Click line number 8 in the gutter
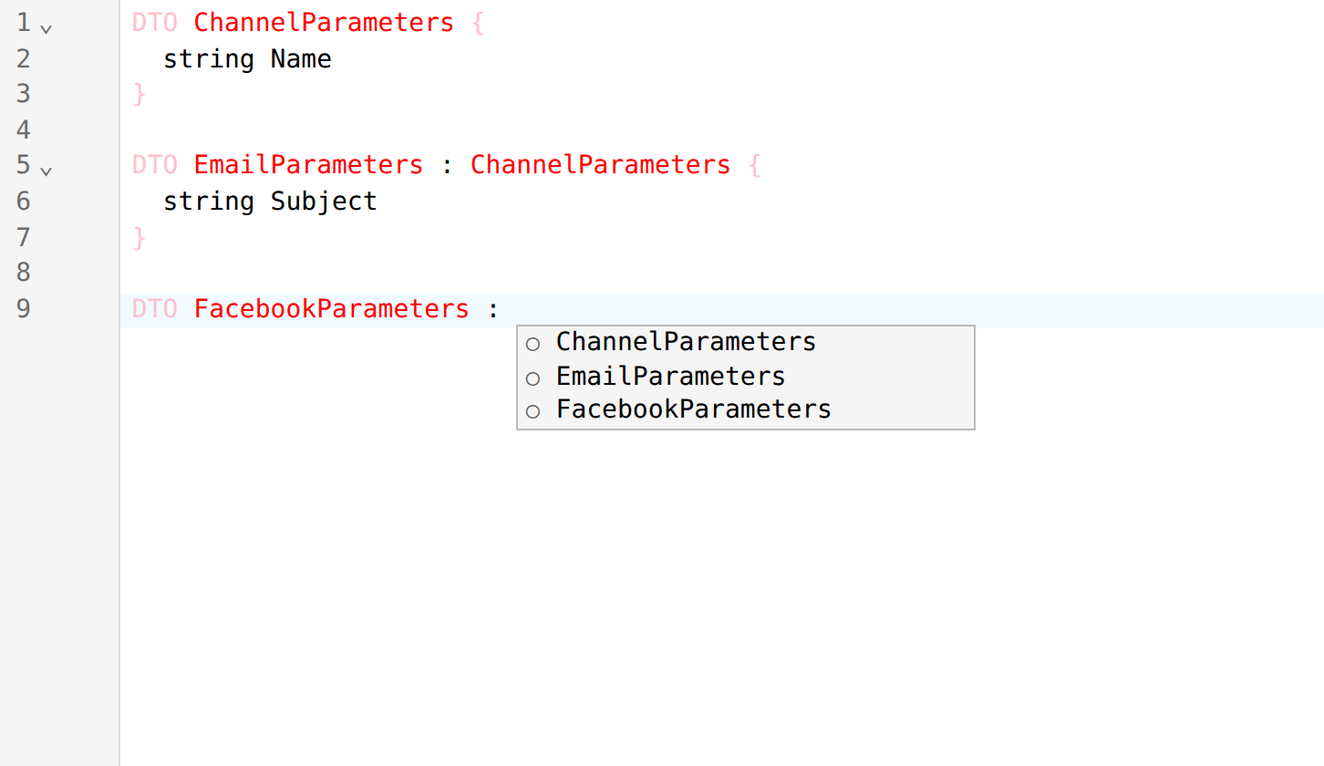Viewport: 1324px width, 766px height. (24, 272)
